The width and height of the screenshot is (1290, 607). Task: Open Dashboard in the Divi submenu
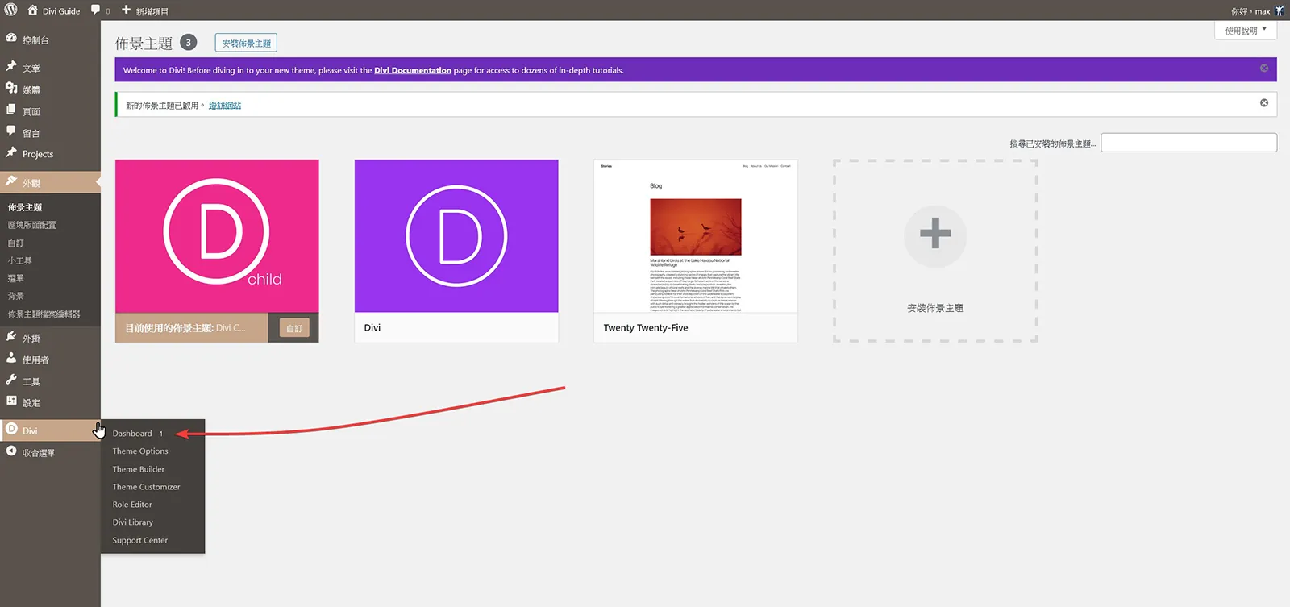[132, 434]
